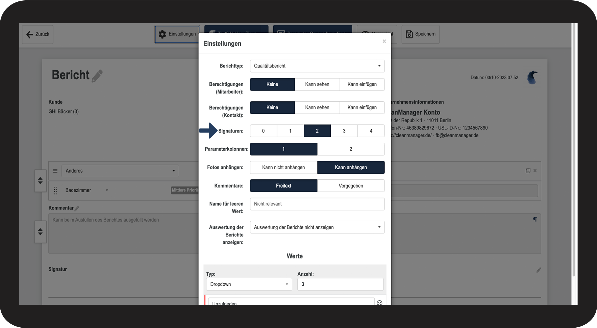Remove the Anderes section with x icon
Image resolution: width=597 pixels, height=328 pixels.
point(535,171)
